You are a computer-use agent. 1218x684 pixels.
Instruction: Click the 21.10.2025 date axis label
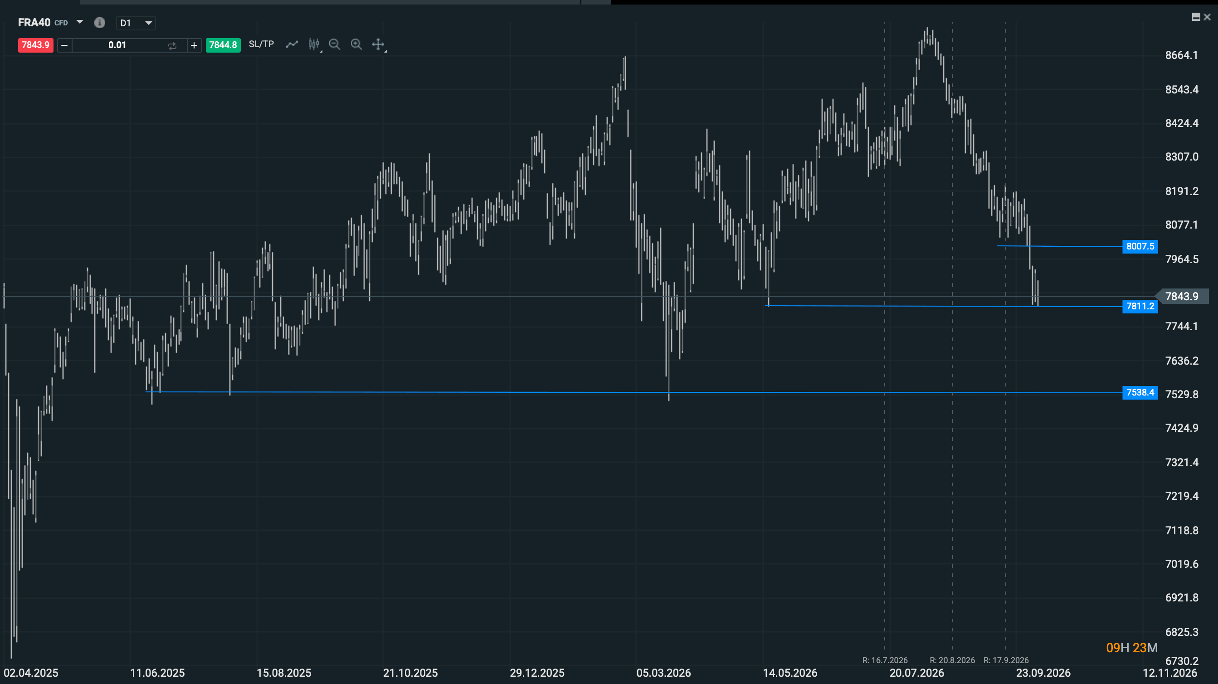[410, 673]
